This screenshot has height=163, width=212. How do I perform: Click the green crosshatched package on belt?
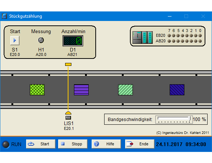pyautogui.click(x=37, y=90)
